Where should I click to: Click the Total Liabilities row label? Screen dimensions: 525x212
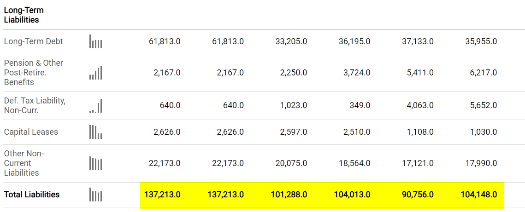click(x=32, y=195)
